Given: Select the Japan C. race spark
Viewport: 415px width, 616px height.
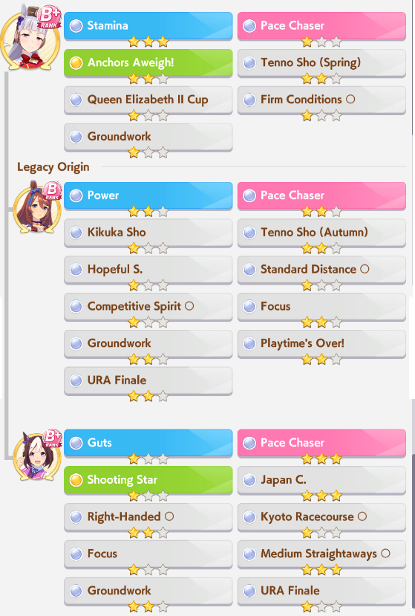Looking at the screenshot, I should (x=321, y=481).
